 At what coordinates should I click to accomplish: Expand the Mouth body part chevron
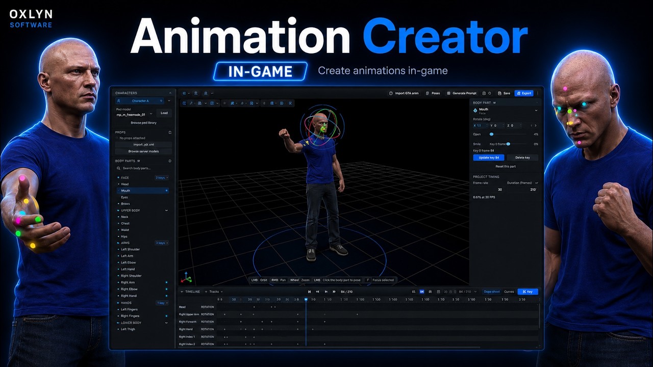point(536,110)
